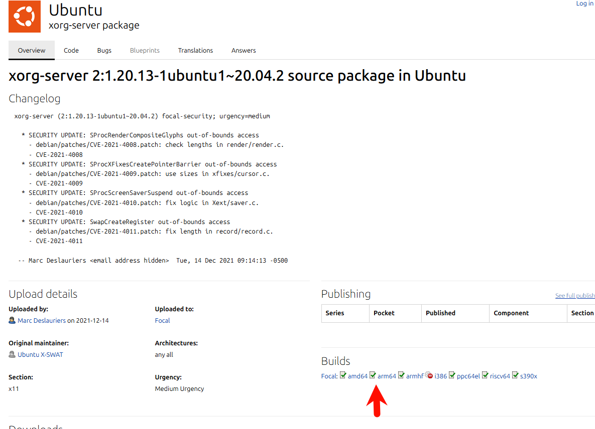Switch to the Code tab
Image resolution: width=595 pixels, height=429 pixels.
tap(71, 50)
